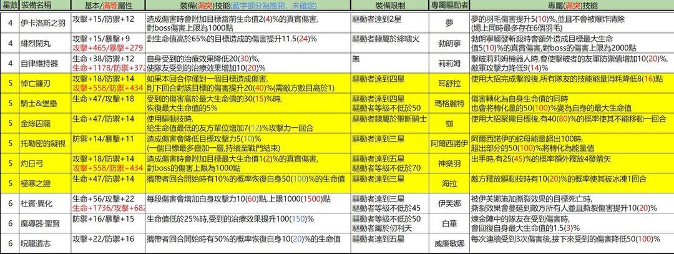Click the star number in 呪龍遺志 row
The image size is (674, 254).
coord(9,243)
